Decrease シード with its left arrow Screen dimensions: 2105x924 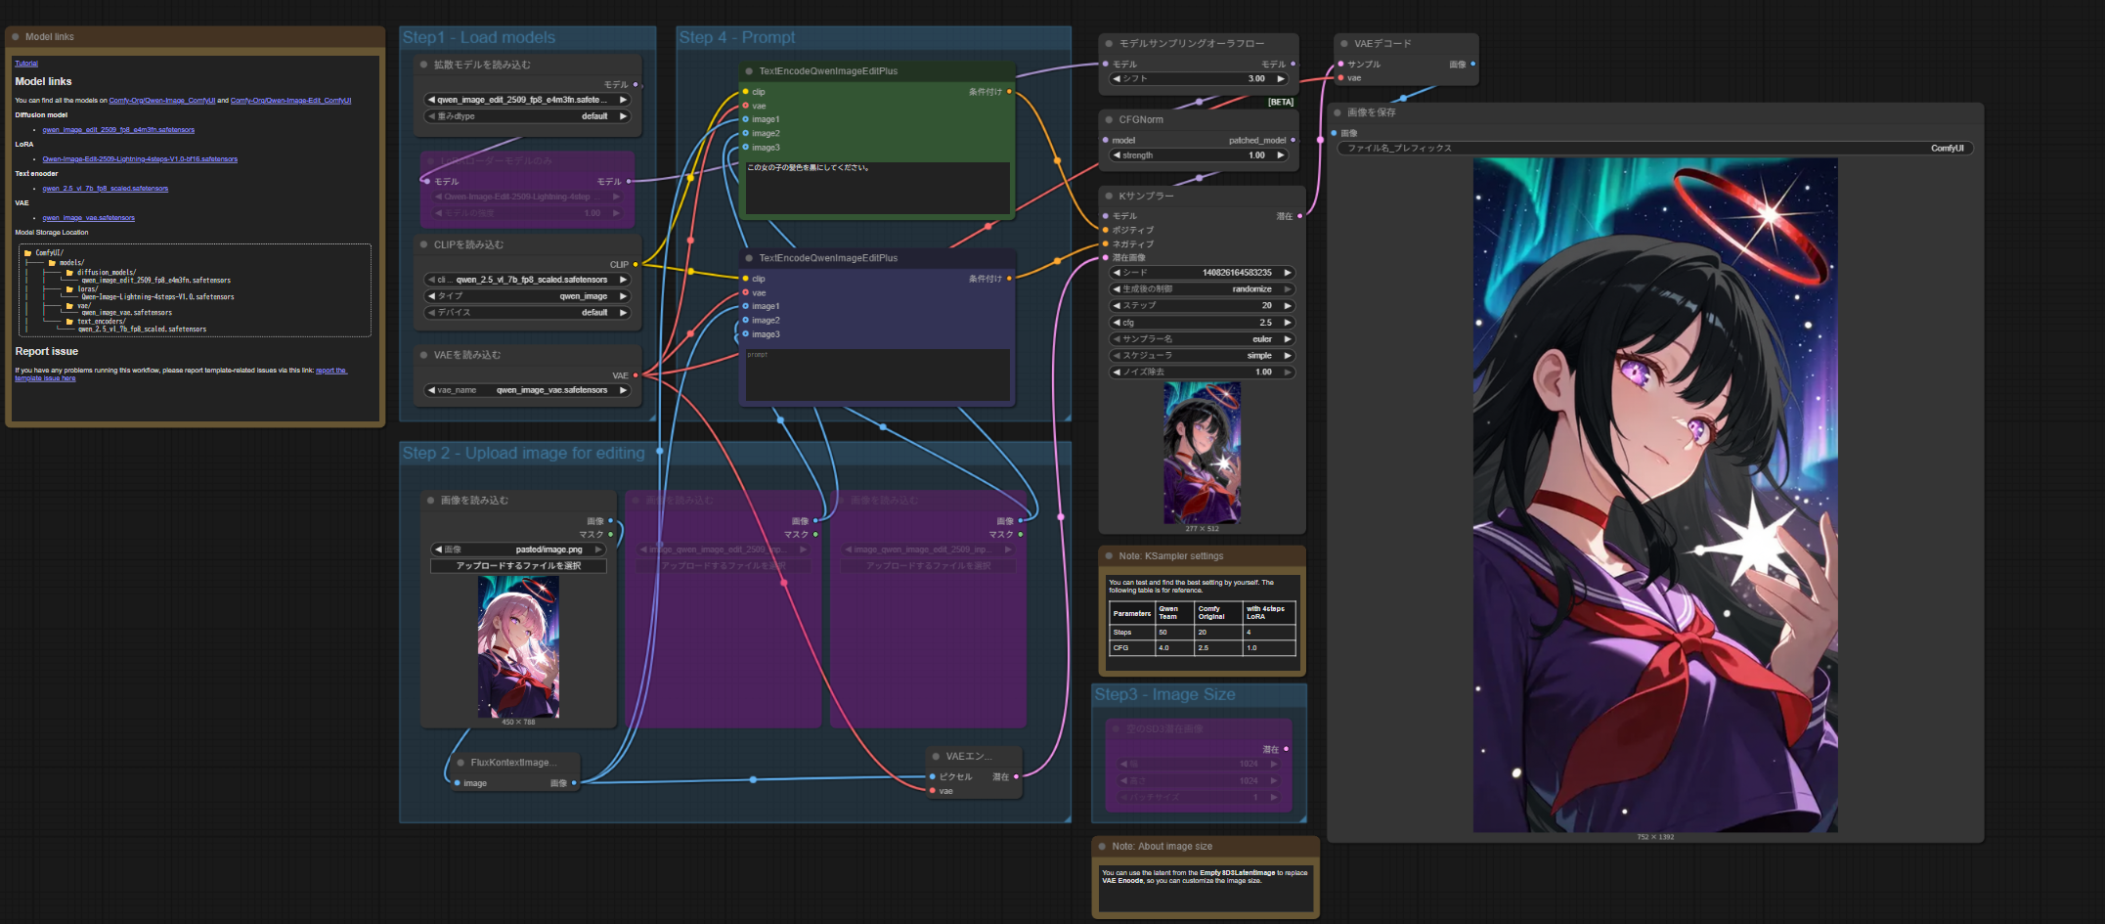1117,273
